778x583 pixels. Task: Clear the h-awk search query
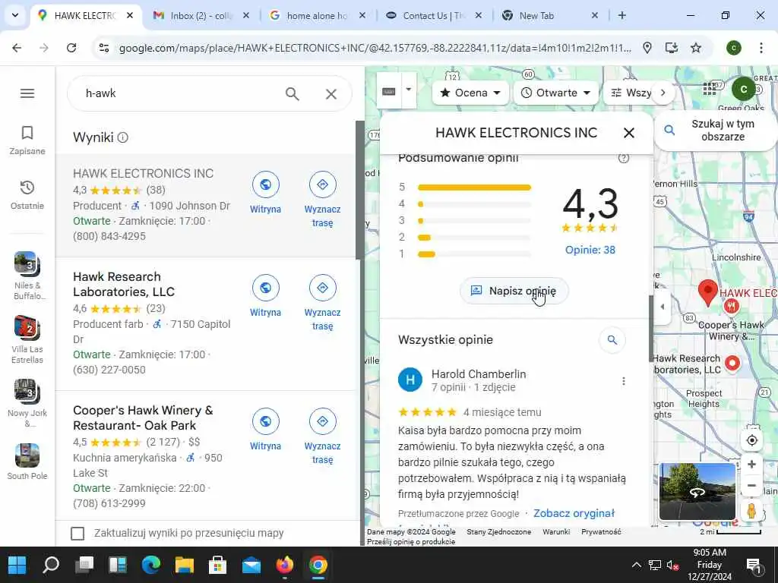pos(331,93)
